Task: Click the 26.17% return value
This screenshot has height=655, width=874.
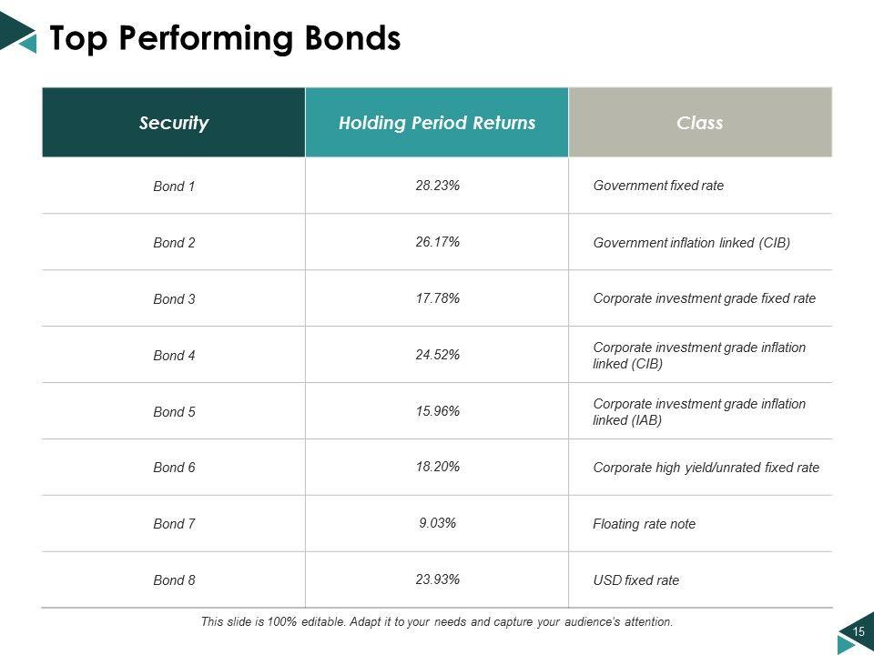Action: 437,242
